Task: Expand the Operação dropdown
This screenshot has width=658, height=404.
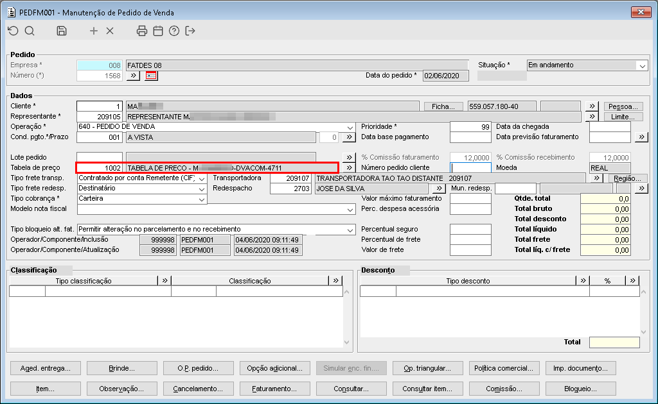Action: pos(350,127)
